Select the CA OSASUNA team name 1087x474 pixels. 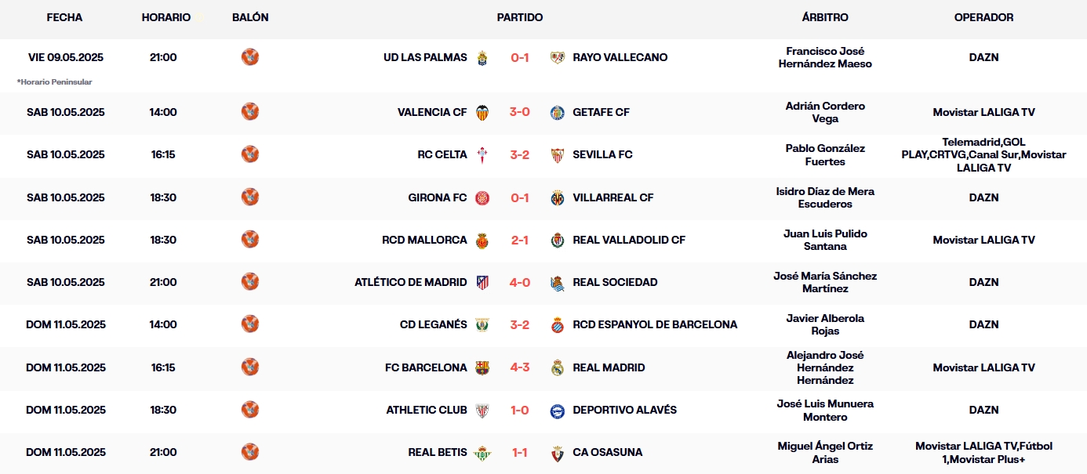point(607,452)
